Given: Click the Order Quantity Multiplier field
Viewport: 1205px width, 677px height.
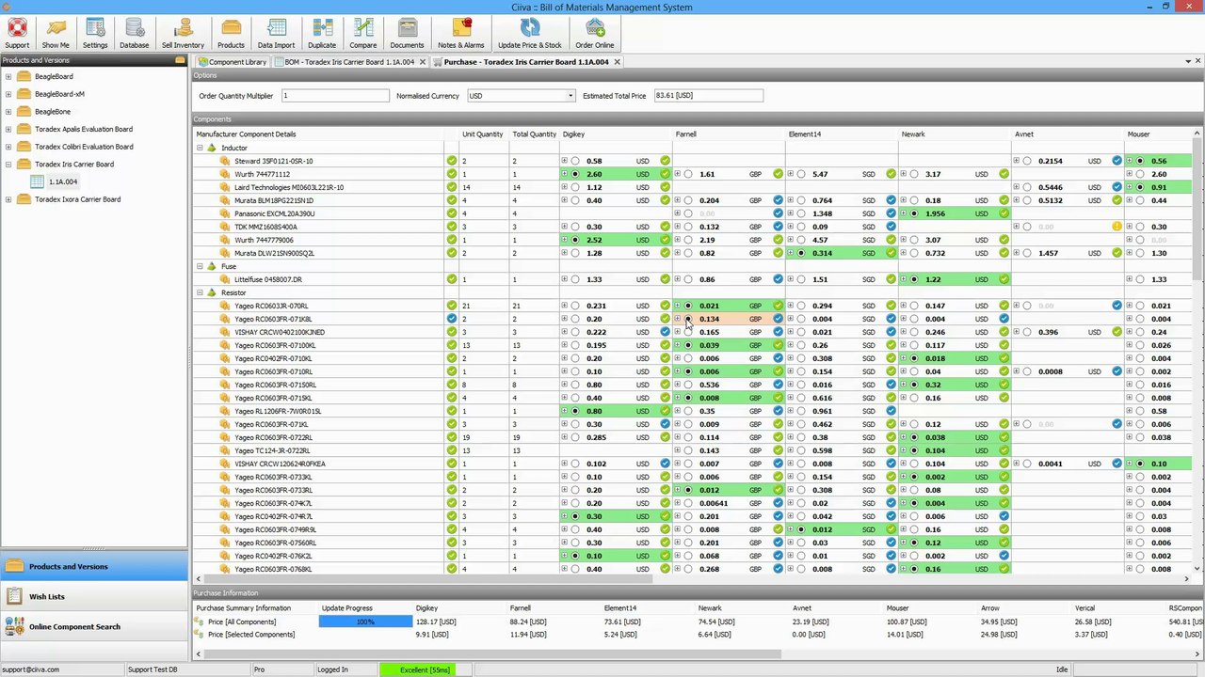Looking at the screenshot, I should [x=335, y=96].
